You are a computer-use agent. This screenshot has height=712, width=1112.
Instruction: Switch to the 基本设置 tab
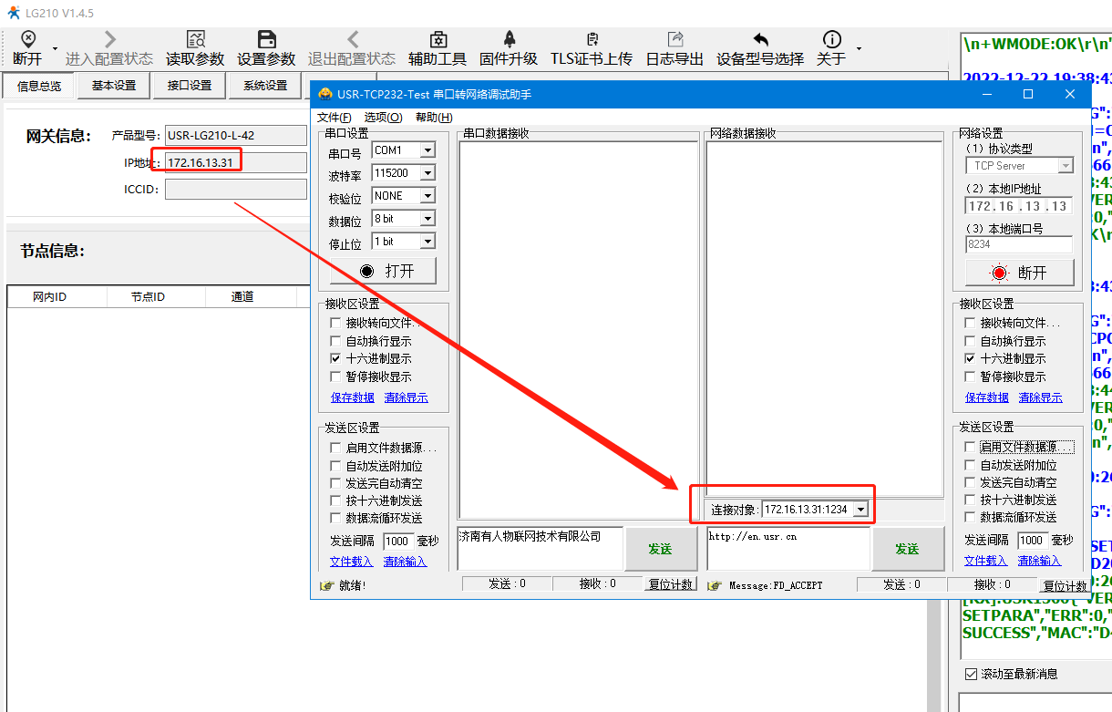(113, 86)
